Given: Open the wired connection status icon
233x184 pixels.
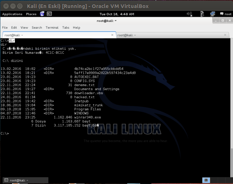Looking at the screenshot, I should point(202,14).
